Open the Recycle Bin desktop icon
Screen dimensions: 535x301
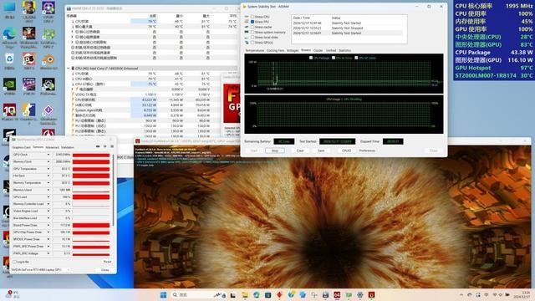(x=9, y=61)
